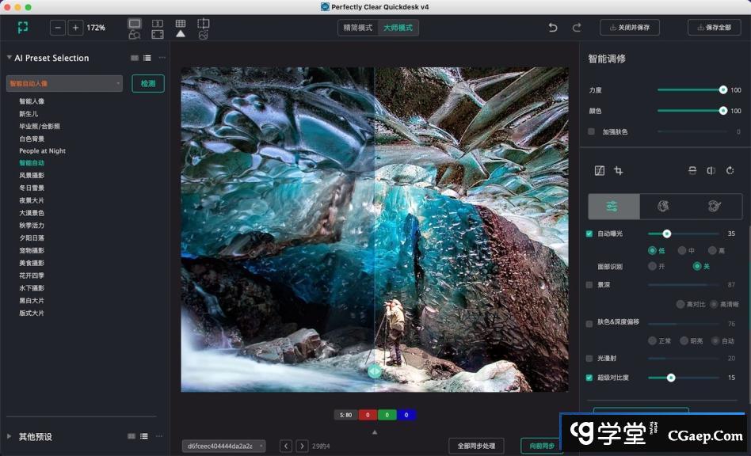Select the 风景摄影 preset
This screenshot has width=751, height=456.
point(32,176)
